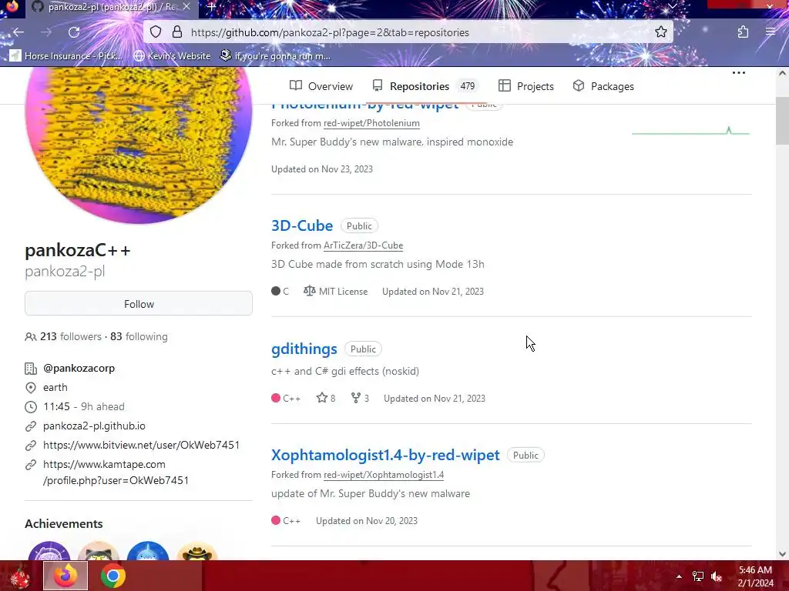Click the scrollbar down arrow
This screenshot has width=789, height=591.
783,554
